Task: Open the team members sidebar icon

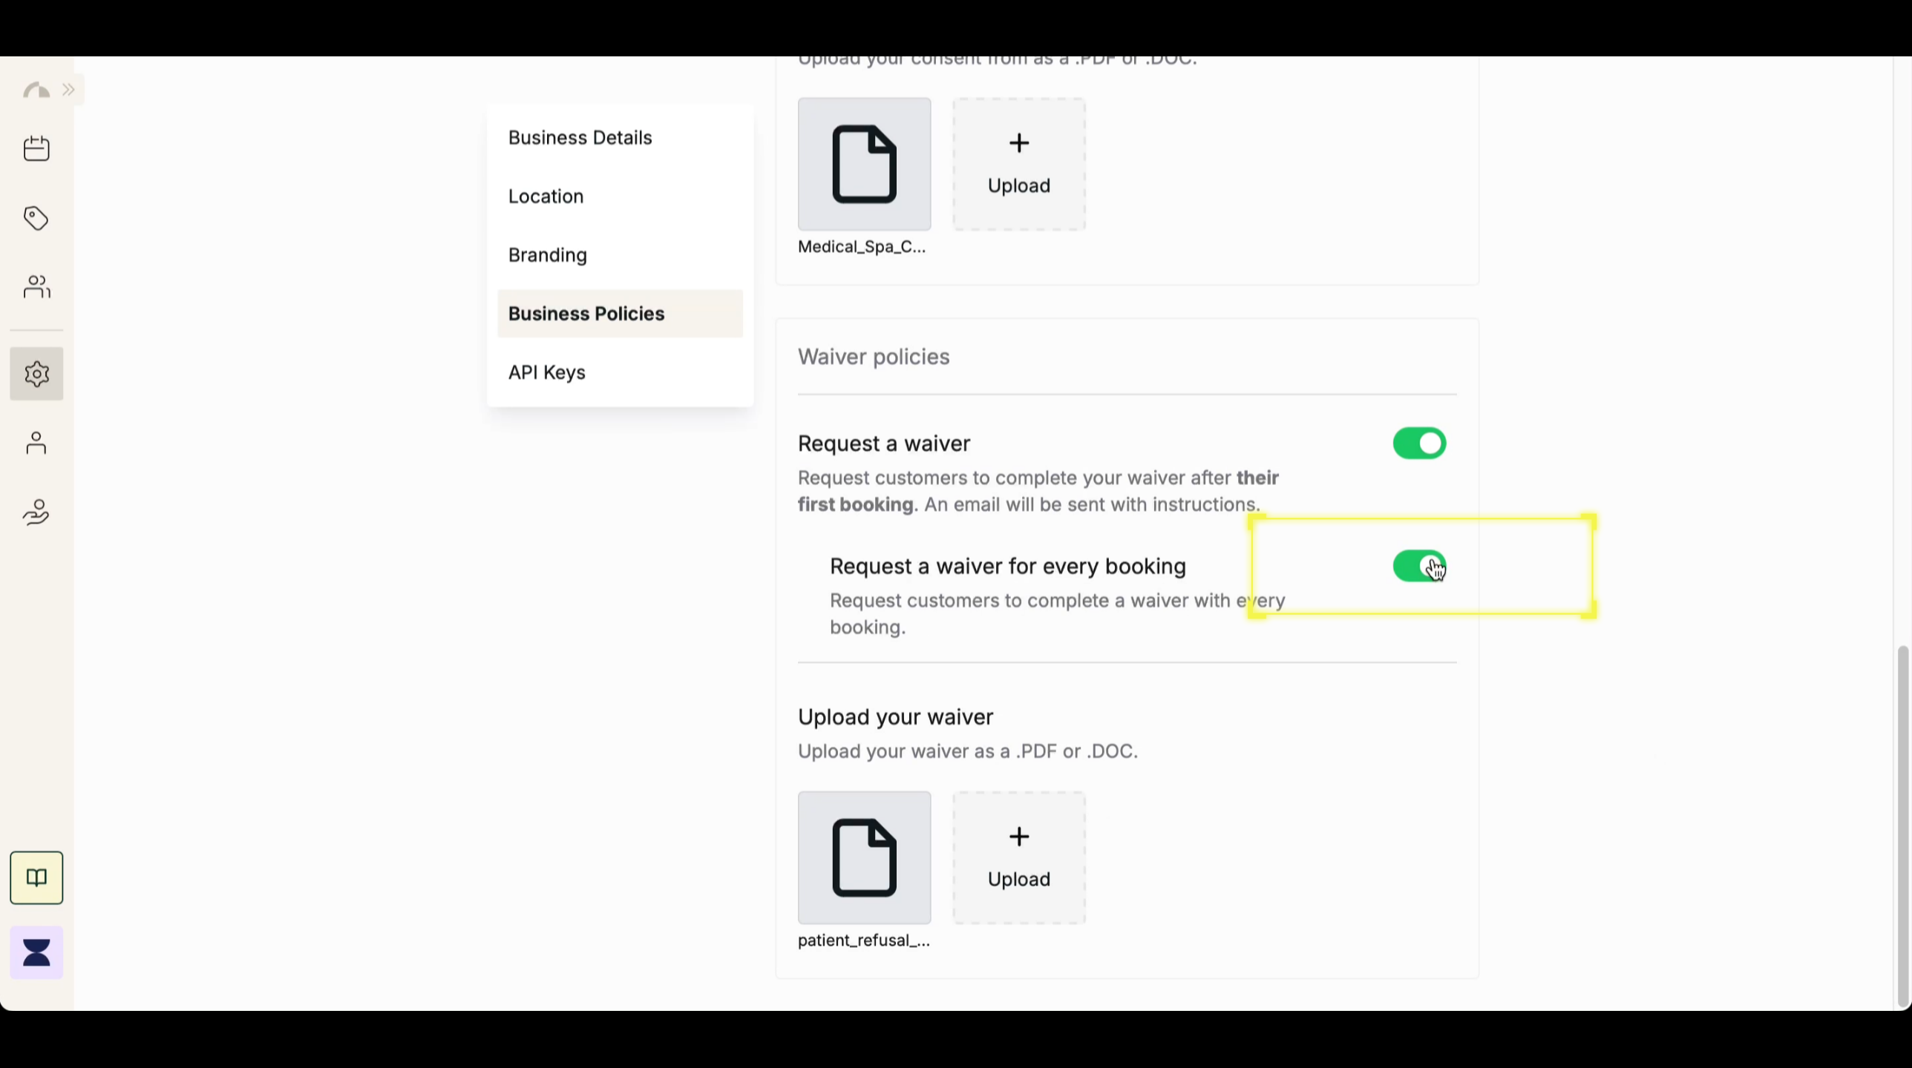Action: click(x=36, y=286)
